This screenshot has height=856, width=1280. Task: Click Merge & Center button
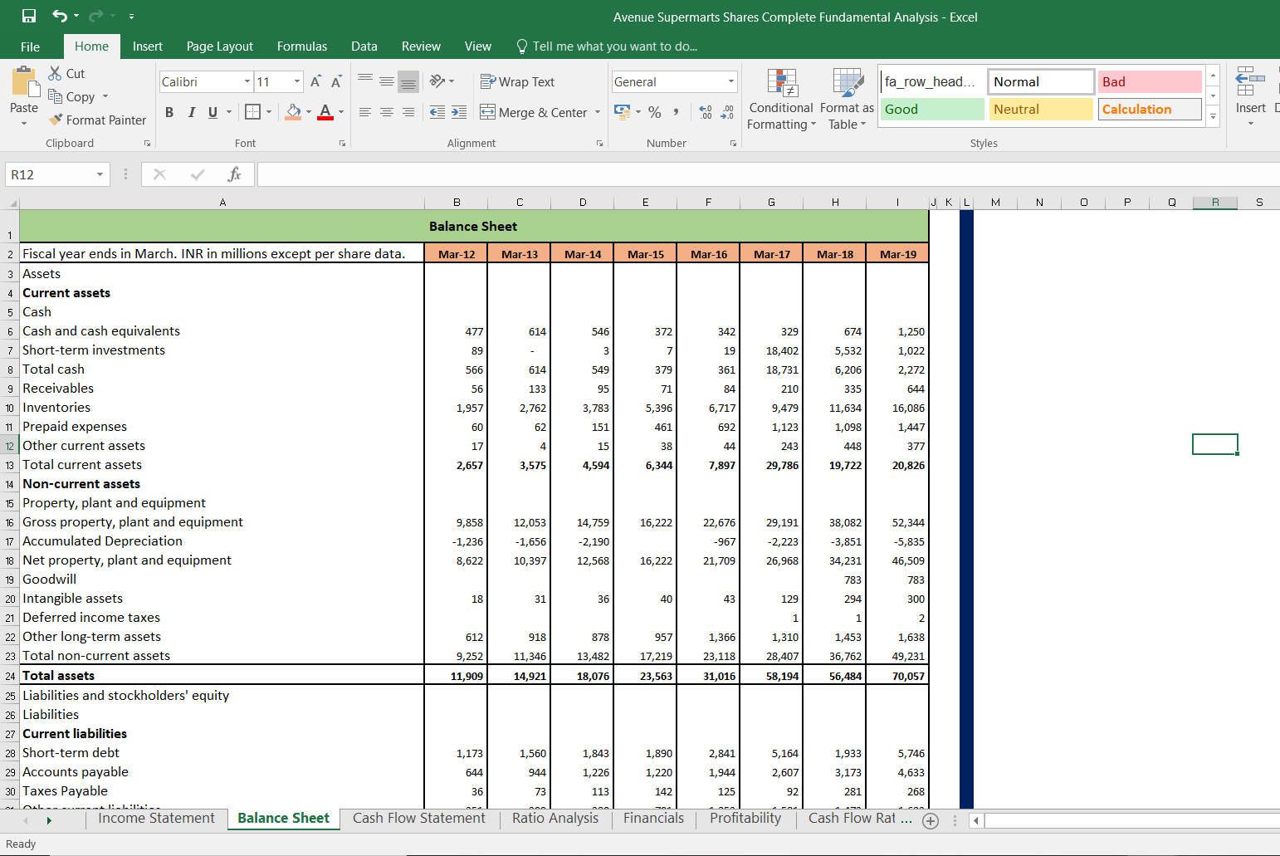(534, 112)
